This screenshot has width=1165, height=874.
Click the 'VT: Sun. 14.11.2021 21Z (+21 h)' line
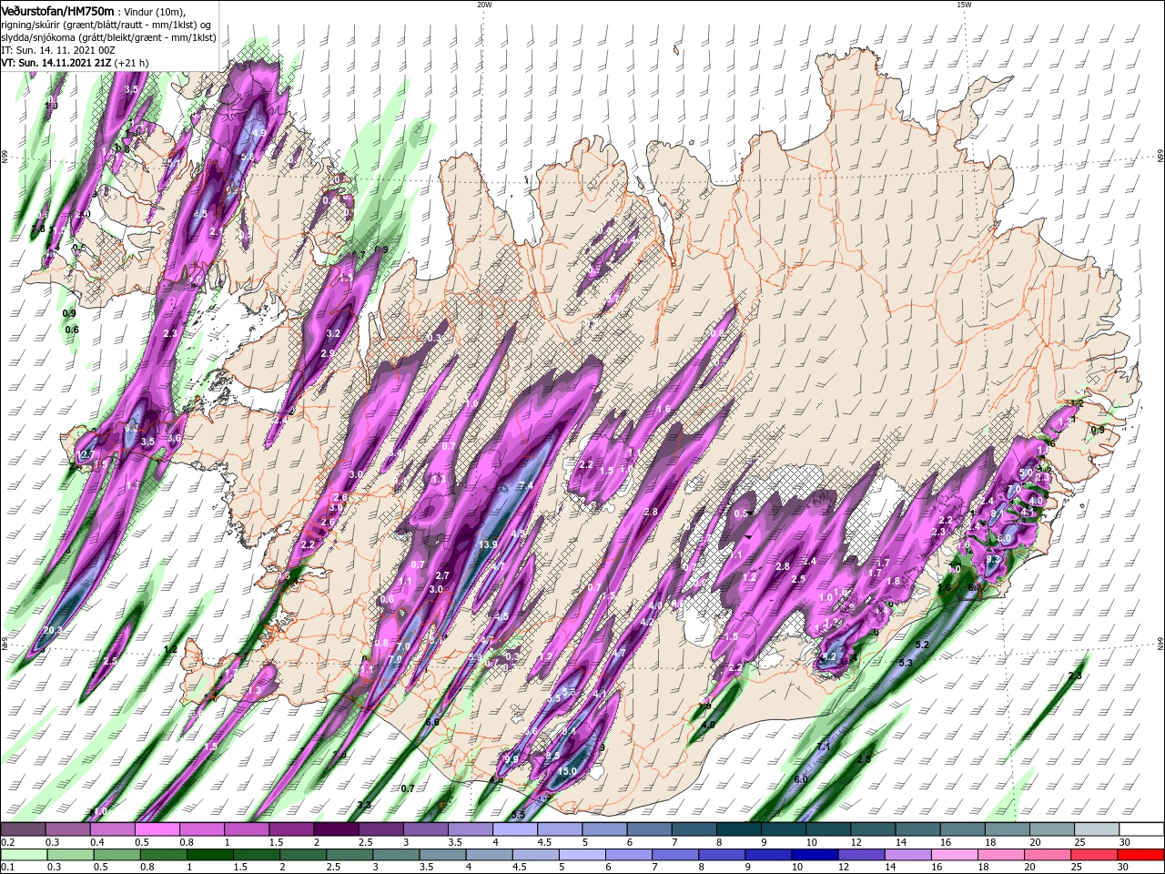pyautogui.click(x=75, y=63)
